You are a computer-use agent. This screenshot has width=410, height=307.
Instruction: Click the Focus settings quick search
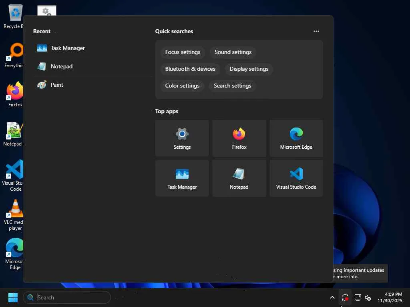(x=183, y=52)
